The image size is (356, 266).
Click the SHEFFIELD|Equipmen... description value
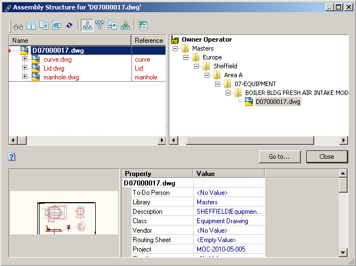pyautogui.click(x=229, y=212)
